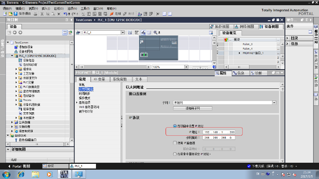Click save project label in toolbar
The image size is (319, 179).
24,14
